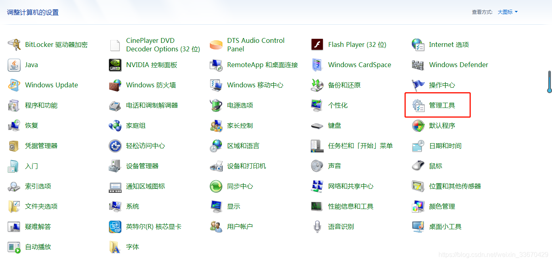Open the 管理工具 gear icon
Viewport: 552px width, 262px height.
point(418,105)
